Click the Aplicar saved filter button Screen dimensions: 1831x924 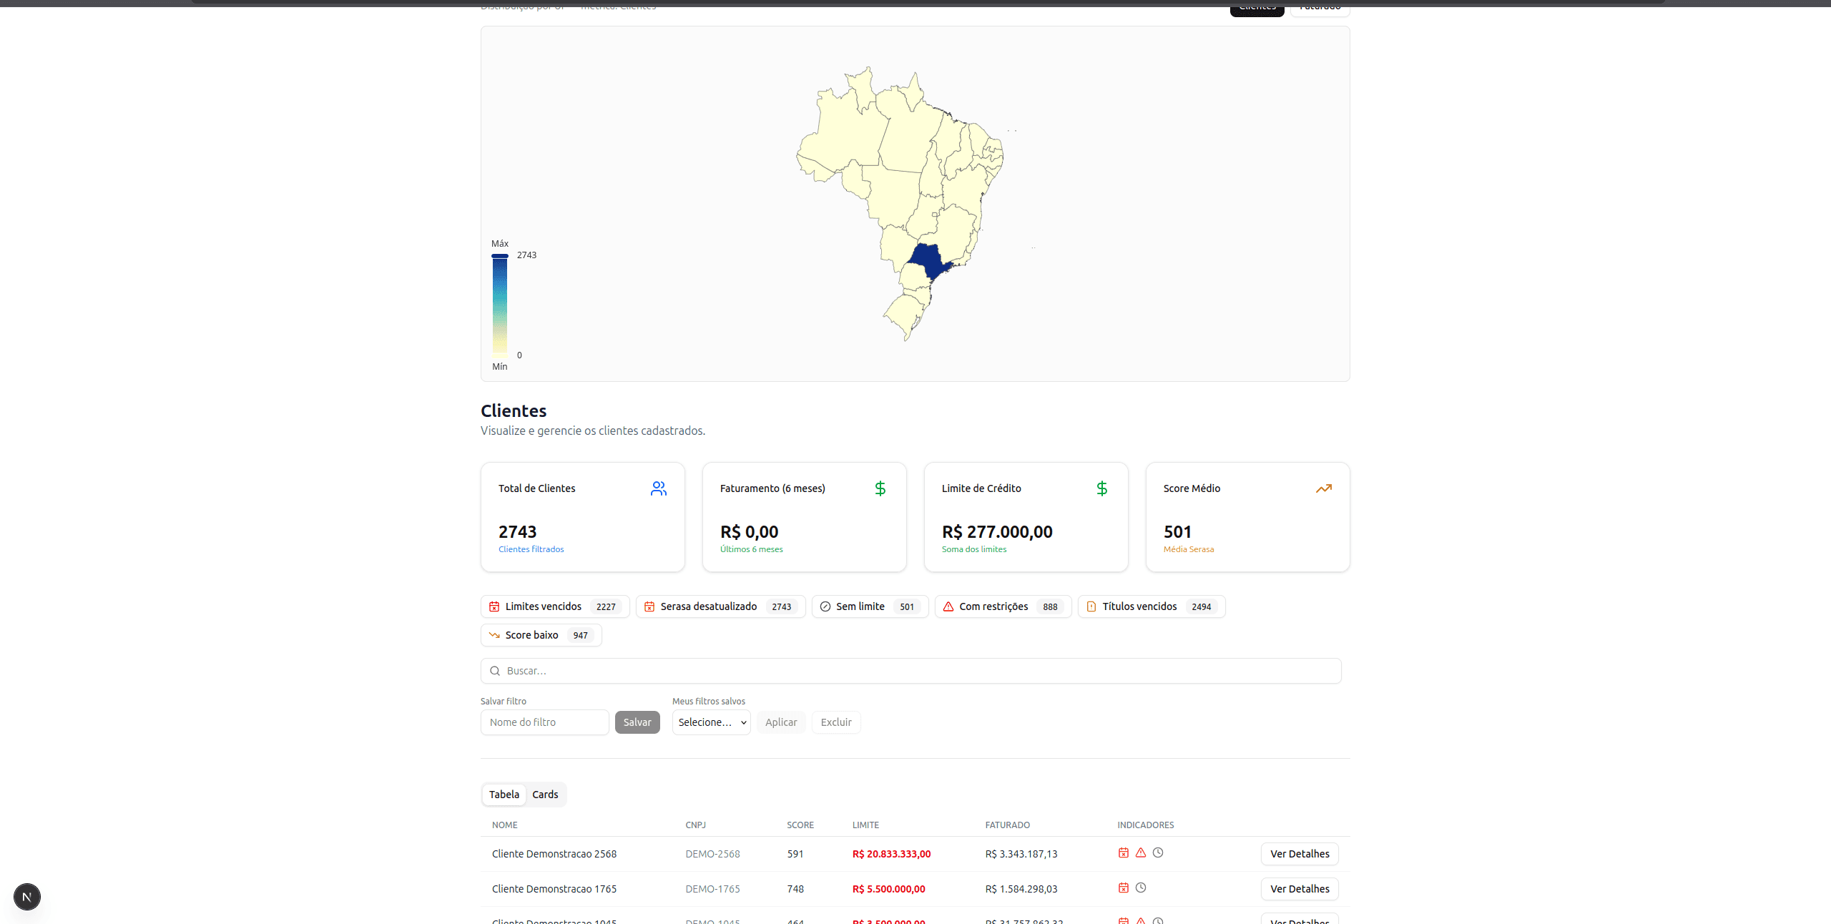coord(781,722)
